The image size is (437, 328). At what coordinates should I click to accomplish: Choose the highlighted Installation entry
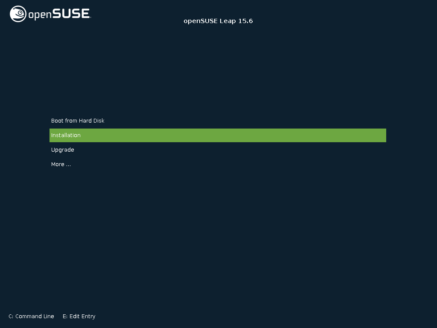(66, 135)
